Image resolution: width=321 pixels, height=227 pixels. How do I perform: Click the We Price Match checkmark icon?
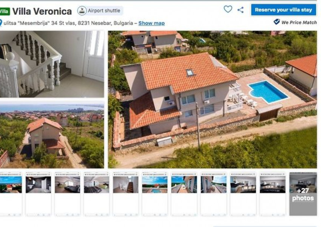[276, 22]
